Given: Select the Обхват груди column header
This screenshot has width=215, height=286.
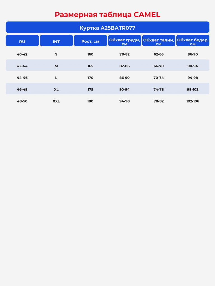Looking at the screenshot, I should (x=125, y=40).
